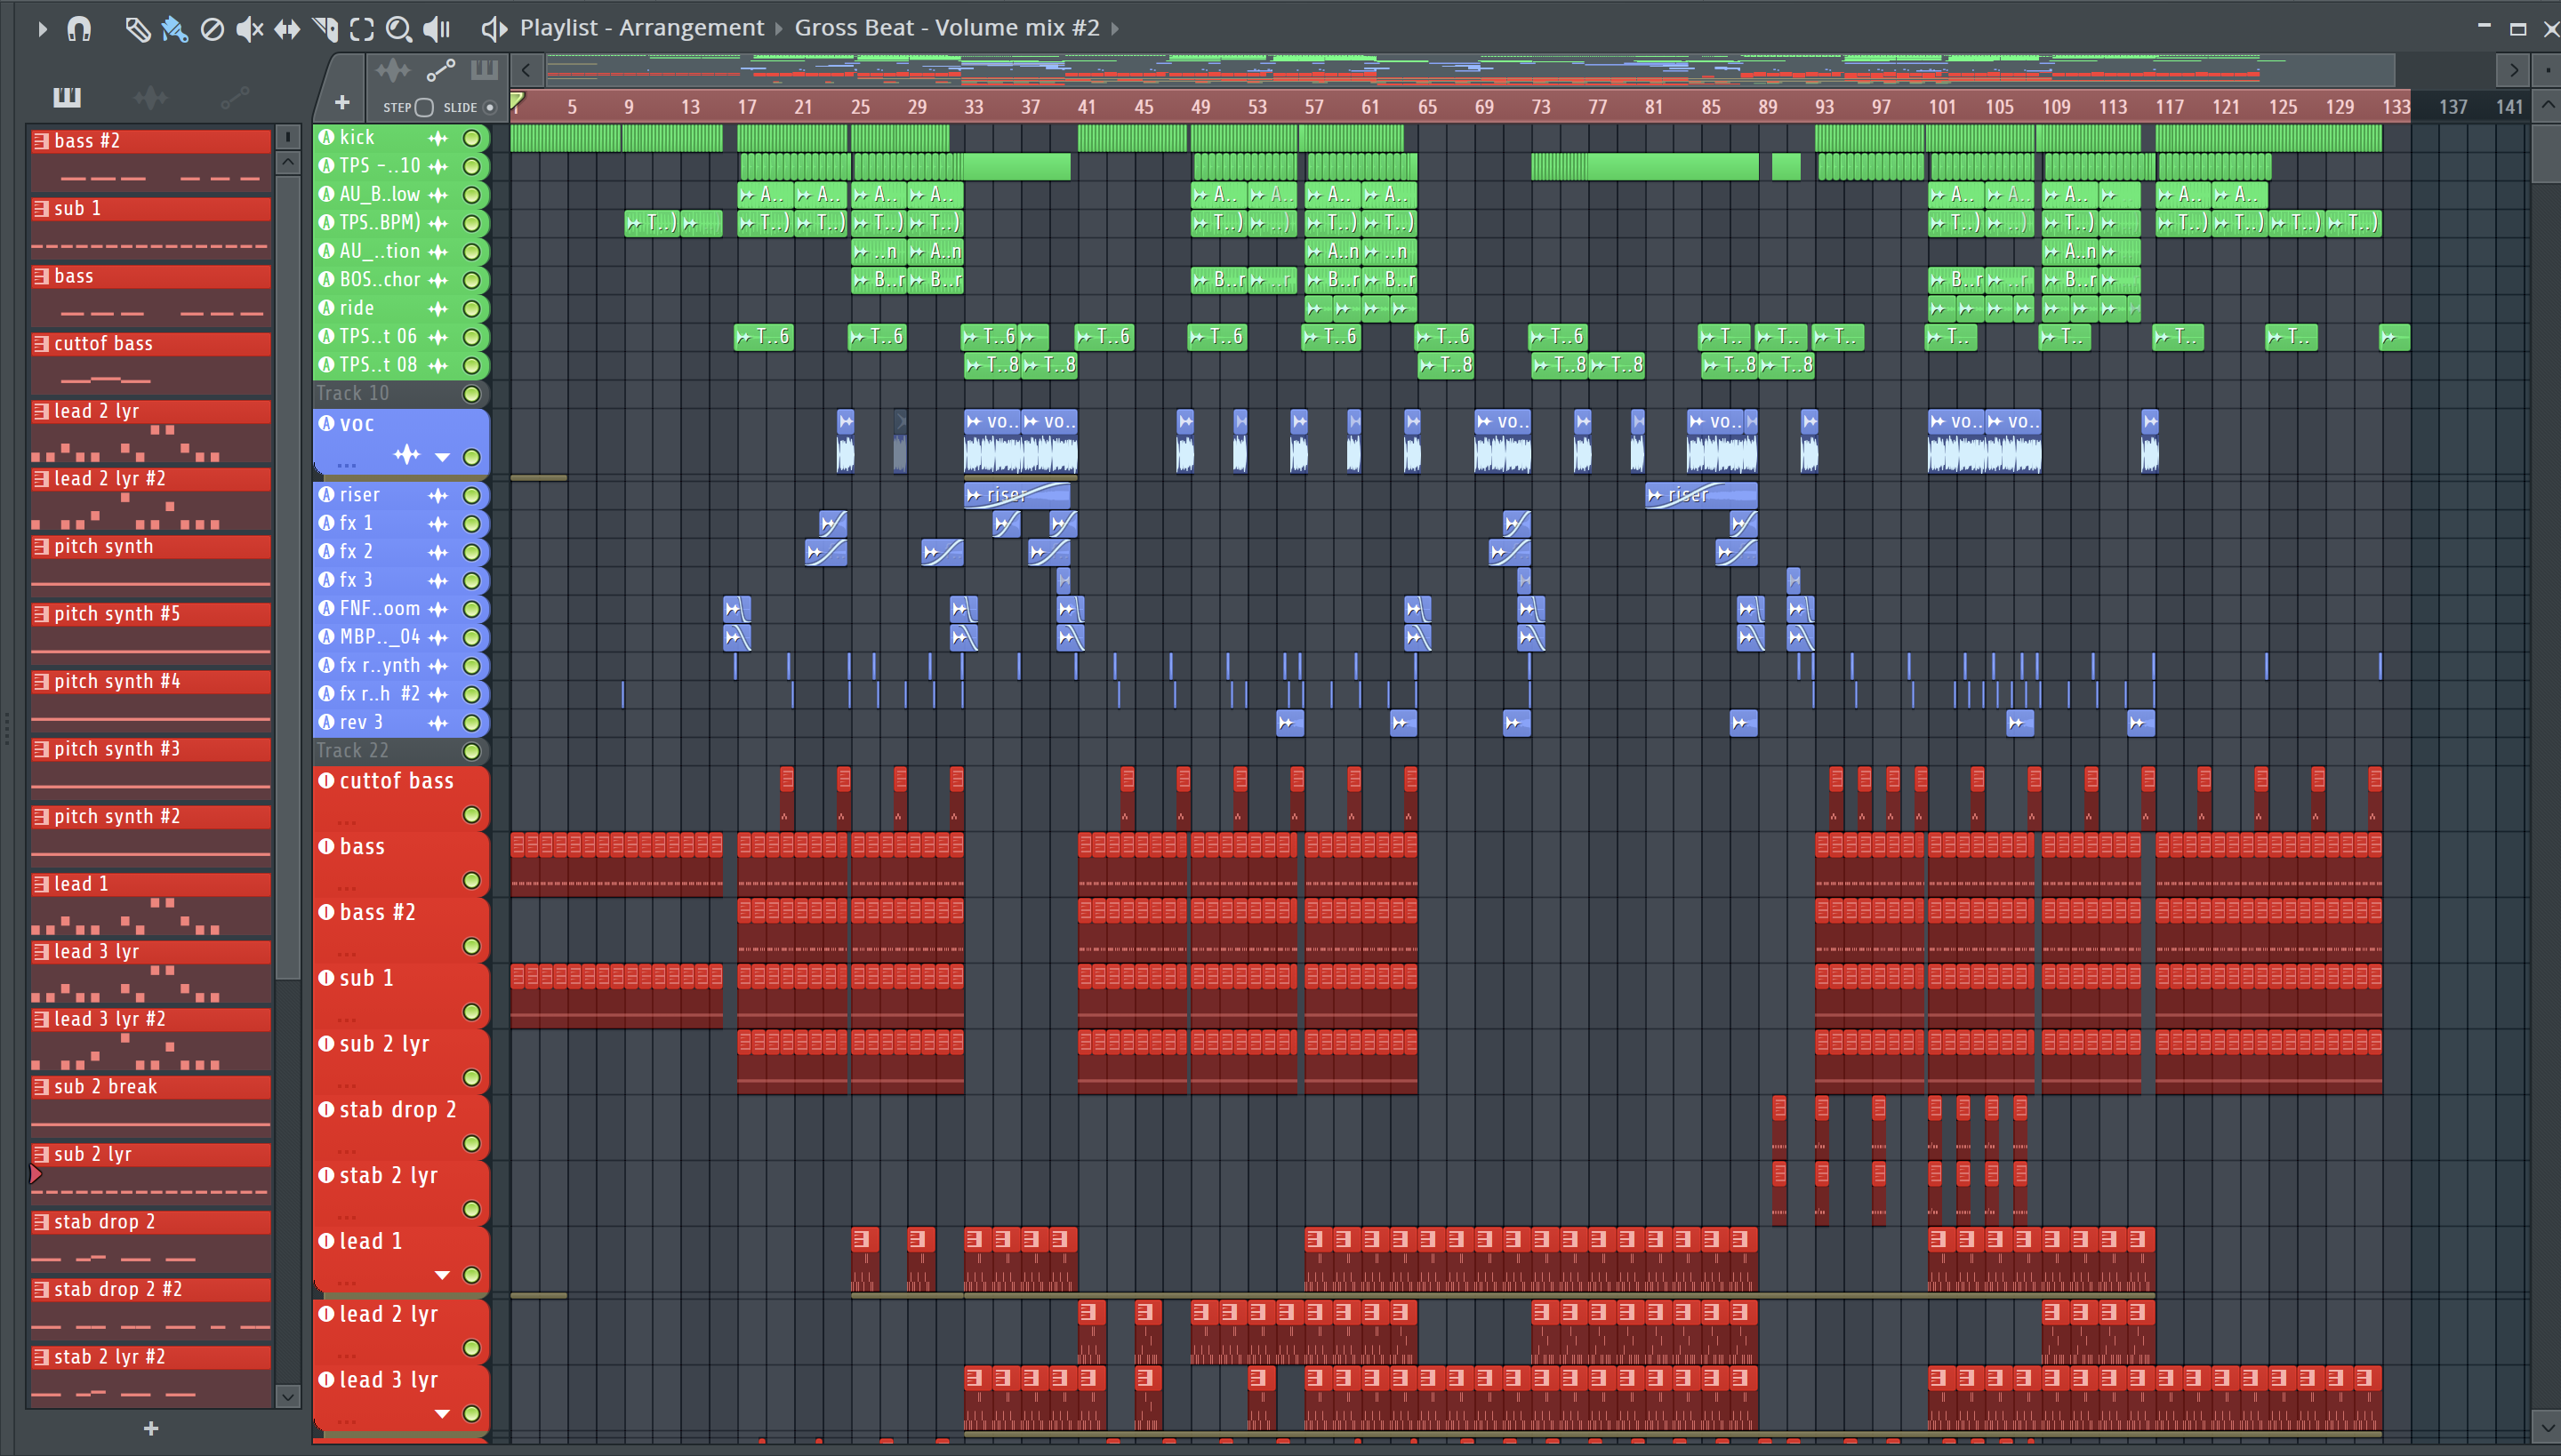The image size is (2561, 1456).
Task: Expand the lead 3 lyr track arrow
Action: (x=442, y=1413)
